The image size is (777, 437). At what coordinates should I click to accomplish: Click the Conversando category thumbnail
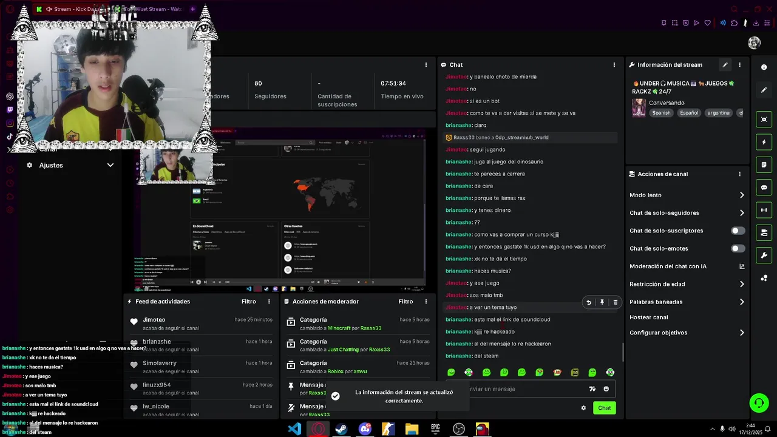click(x=639, y=107)
